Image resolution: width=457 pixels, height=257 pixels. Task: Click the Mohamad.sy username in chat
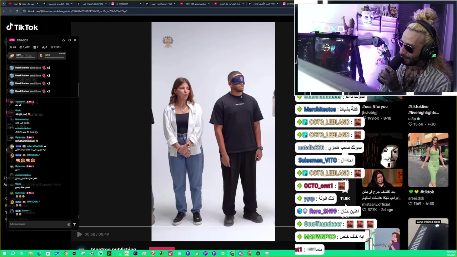[22, 120]
